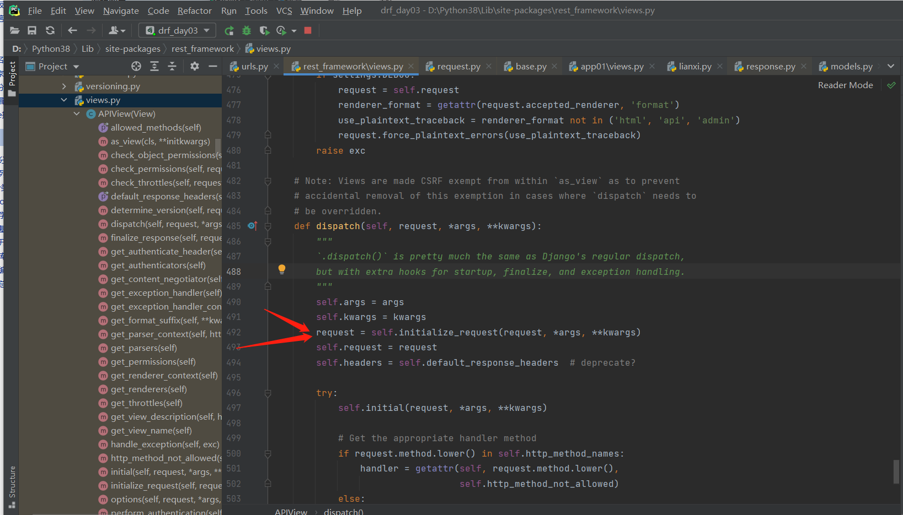This screenshot has height=515, width=903.
Task: Click the Open folder toolbar icon
Action: pyautogui.click(x=15, y=30)
